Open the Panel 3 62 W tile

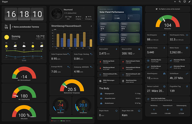[109, 38]
